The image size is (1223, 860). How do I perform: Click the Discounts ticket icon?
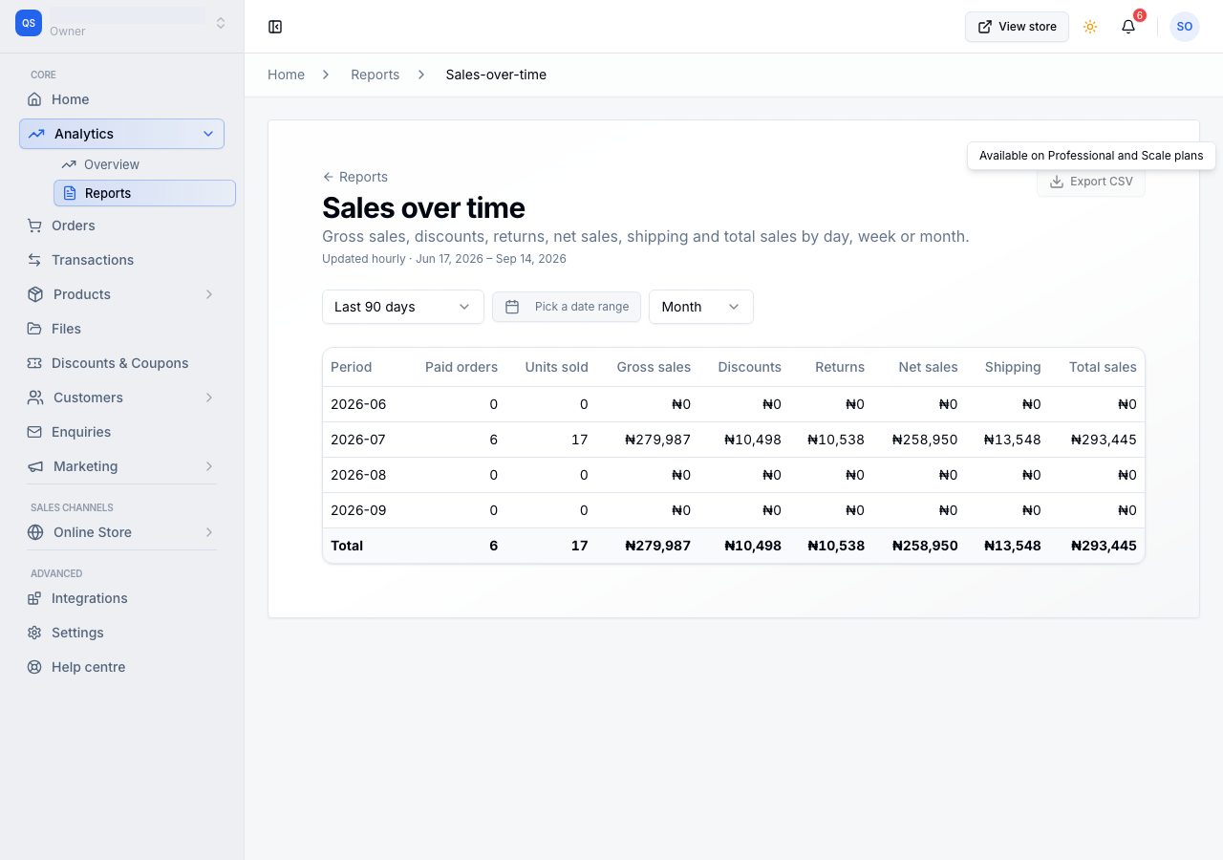(34, 363)
